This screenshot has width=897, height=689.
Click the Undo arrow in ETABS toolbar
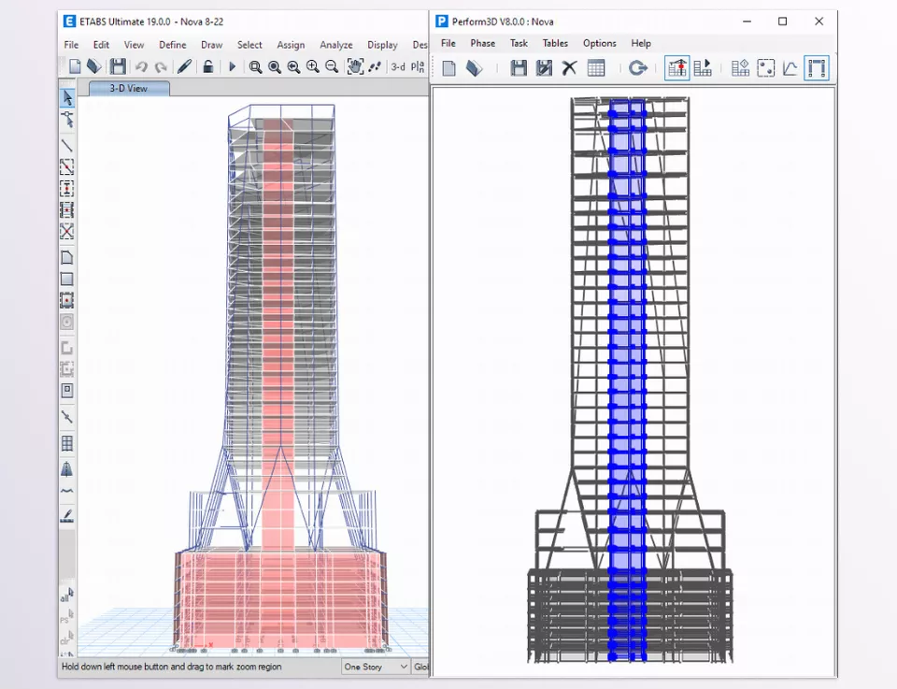pos(141,67)
